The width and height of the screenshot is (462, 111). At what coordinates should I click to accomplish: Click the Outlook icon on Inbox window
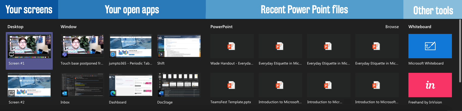(64, 93)
